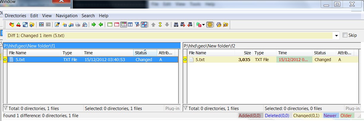Click the right pane path P:\hhd\geo\New folder\f2
Screen dimensions: 364x121
(272, 46)
